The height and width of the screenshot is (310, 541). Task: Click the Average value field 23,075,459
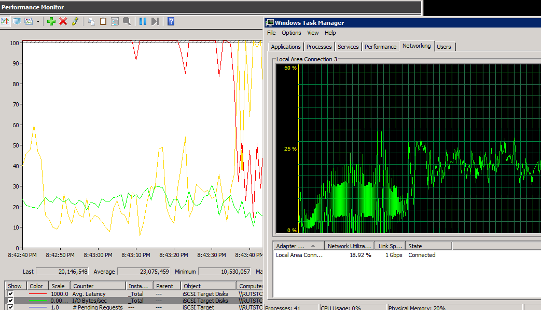pyautogui.click(x=144, y=272)
